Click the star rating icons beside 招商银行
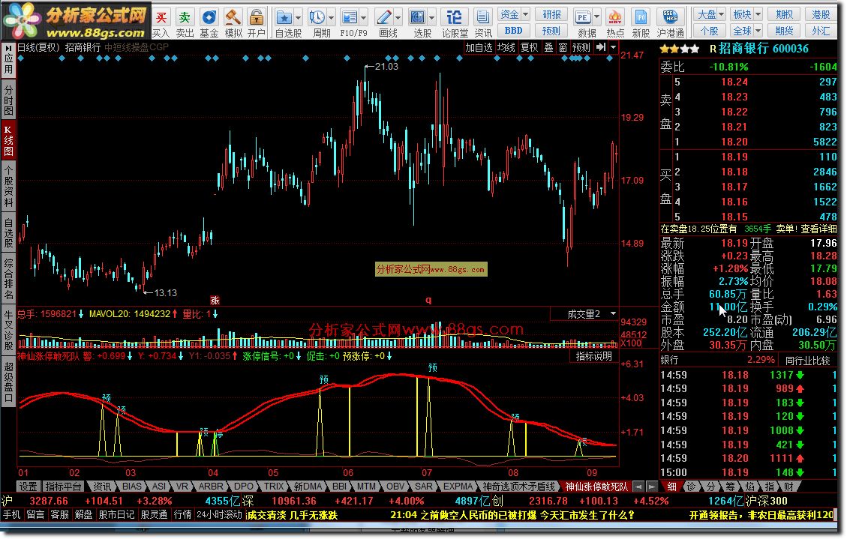Screen dimensions: 847x539 pos(680,49)
